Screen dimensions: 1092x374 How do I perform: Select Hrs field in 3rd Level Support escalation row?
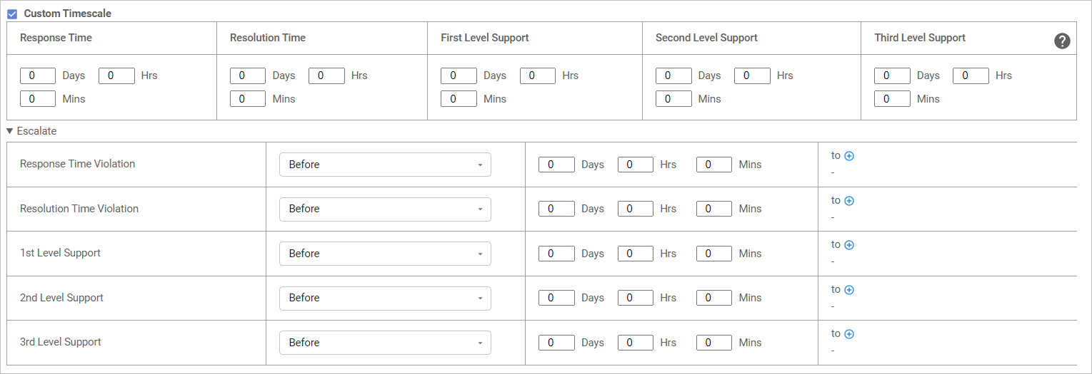point(635,343)
